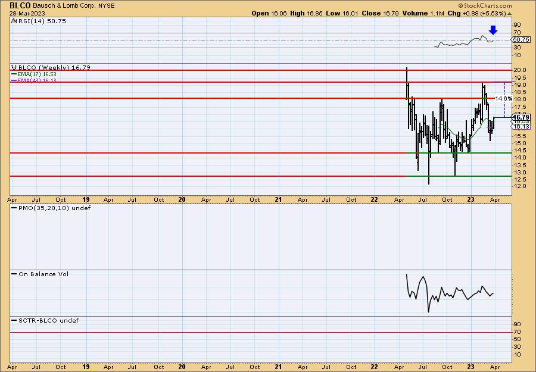
Task: Click the BLCO ticker symbol in header
Action: pos(20,5)
